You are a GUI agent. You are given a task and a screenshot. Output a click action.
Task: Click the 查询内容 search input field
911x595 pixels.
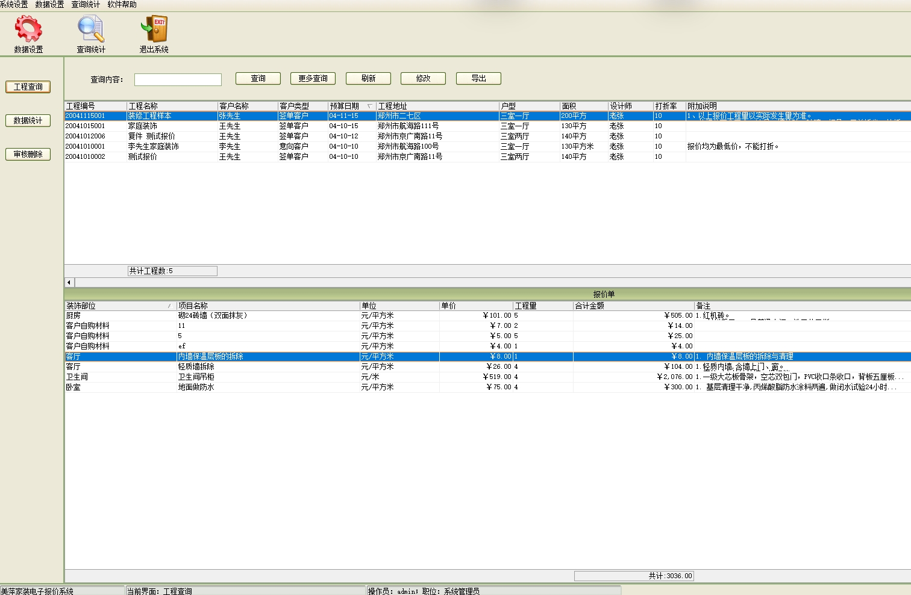[x=178, y=79]
